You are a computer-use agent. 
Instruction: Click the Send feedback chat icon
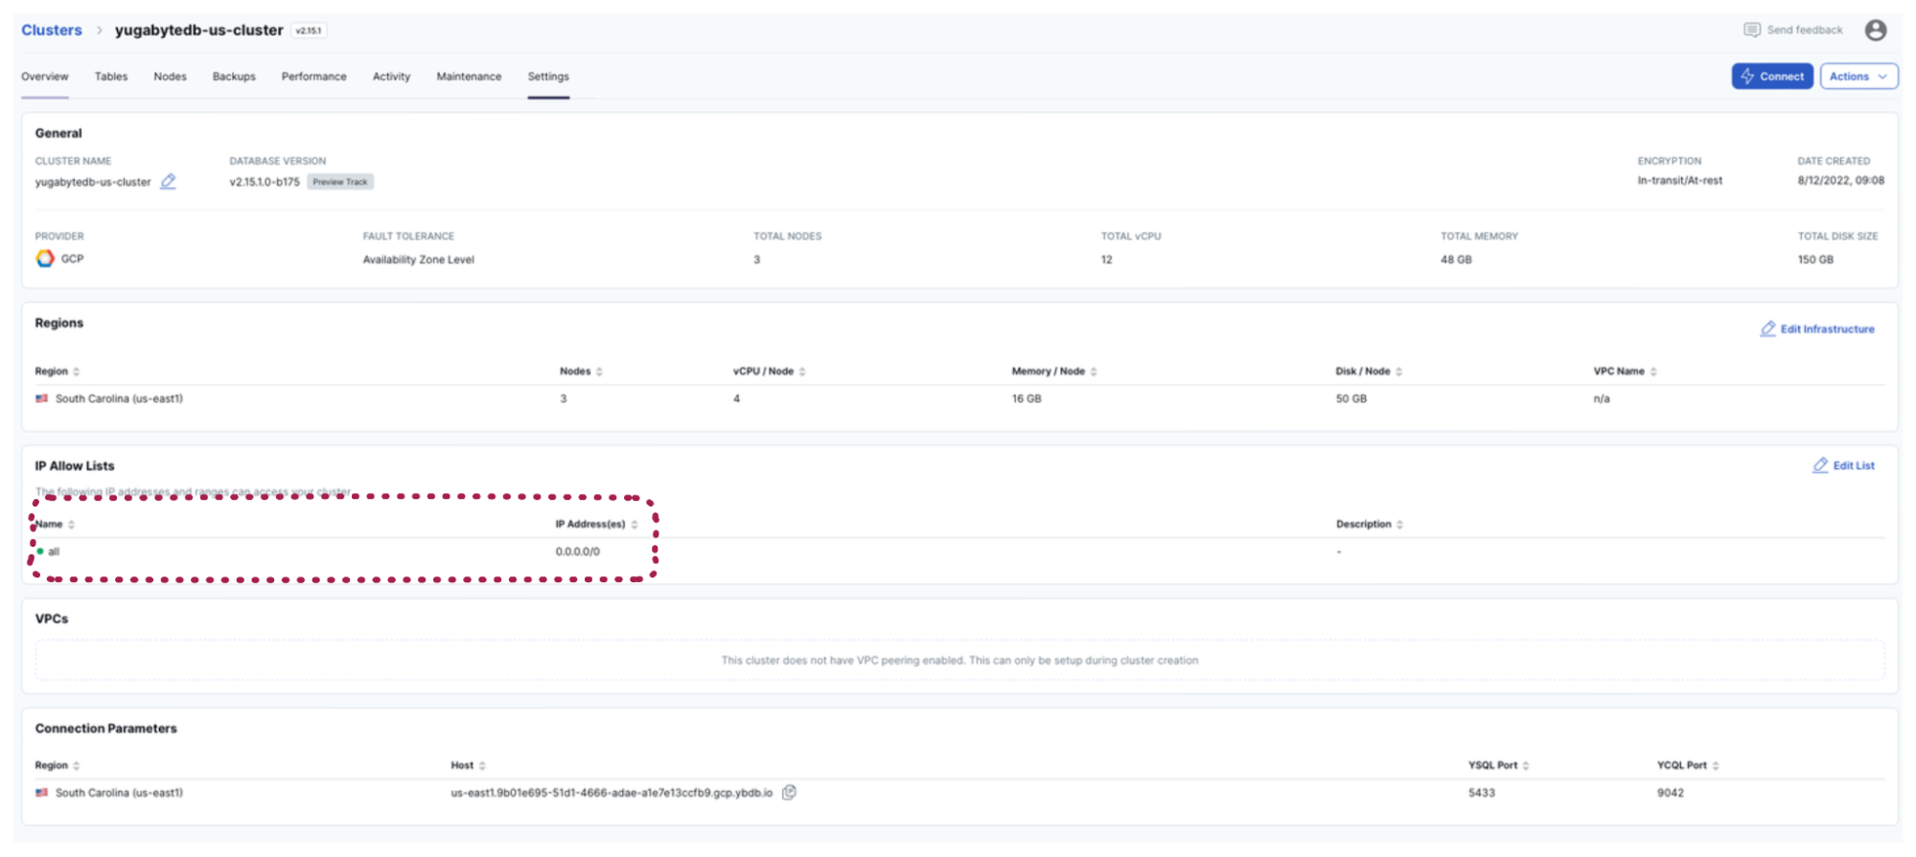tap(1752, 31)
